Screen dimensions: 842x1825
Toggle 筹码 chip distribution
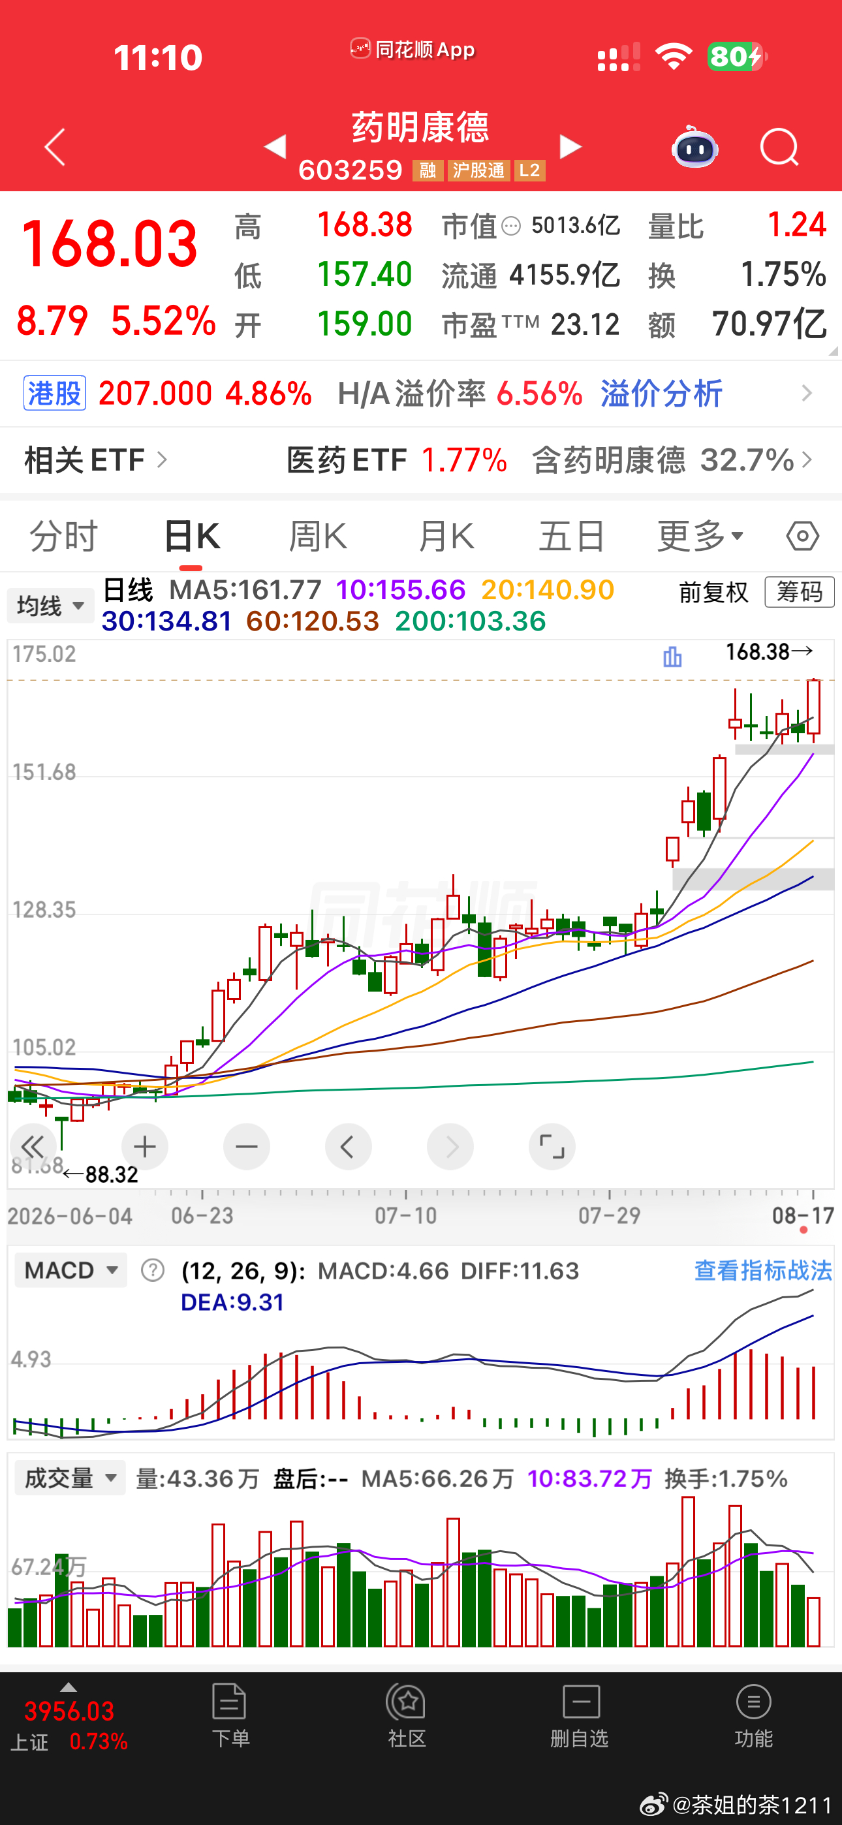[x=800, y=591]
